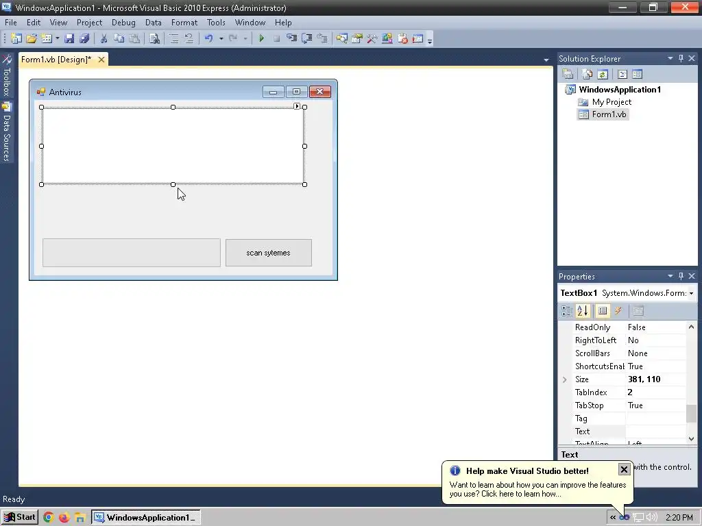Open the Solution Explorer window options dropdown
The width and height of the screenshot is (702, 526).
point(670,59)
